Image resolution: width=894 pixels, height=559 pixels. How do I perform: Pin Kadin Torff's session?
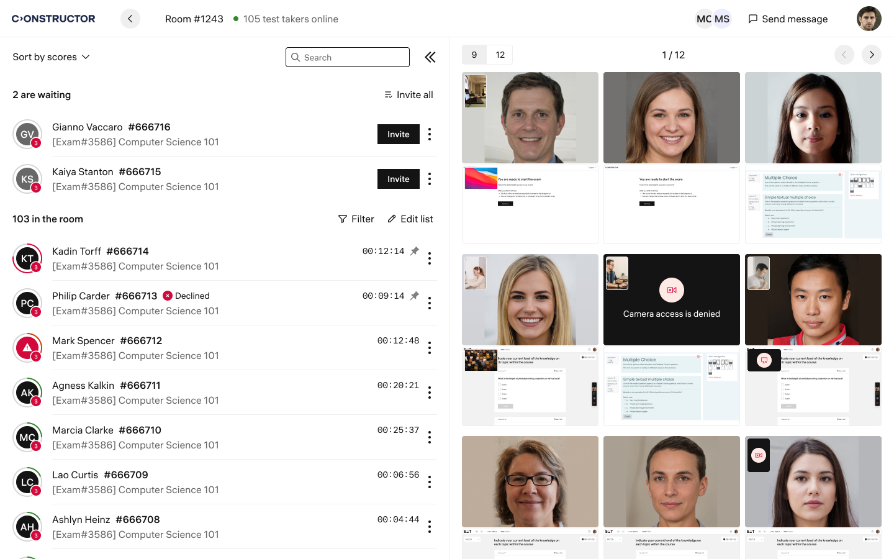pyautogui.click(x=414, y=251)
